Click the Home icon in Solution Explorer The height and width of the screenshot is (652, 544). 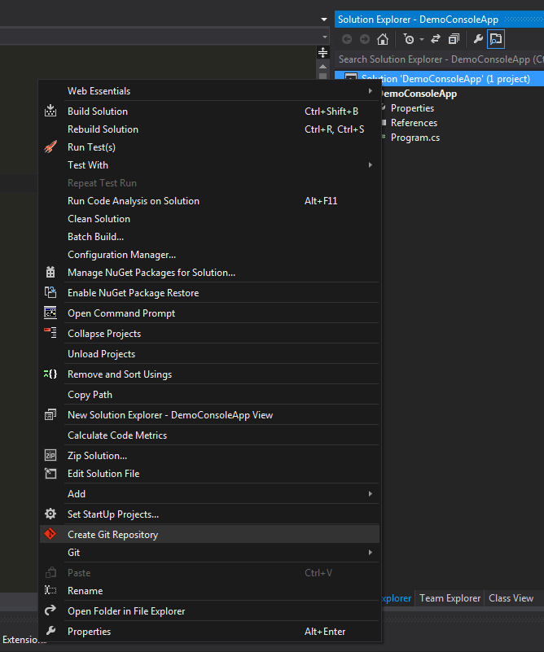coord(383,39)
